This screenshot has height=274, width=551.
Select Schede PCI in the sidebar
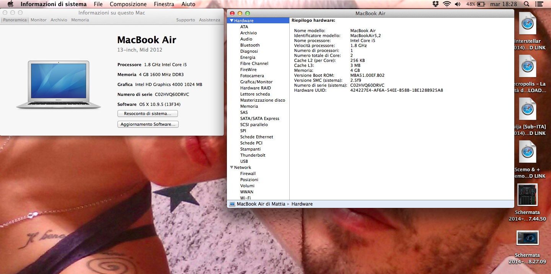coord(251,143)
